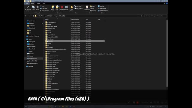The width and height of the screenshot is (192, 108).
Task: Click the file list vertical scrollbar
Action: click(167, 53)
